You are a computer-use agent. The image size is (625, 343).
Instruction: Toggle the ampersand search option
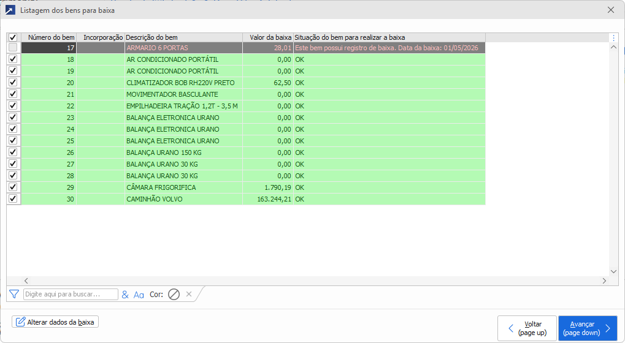tap(125, 295)
